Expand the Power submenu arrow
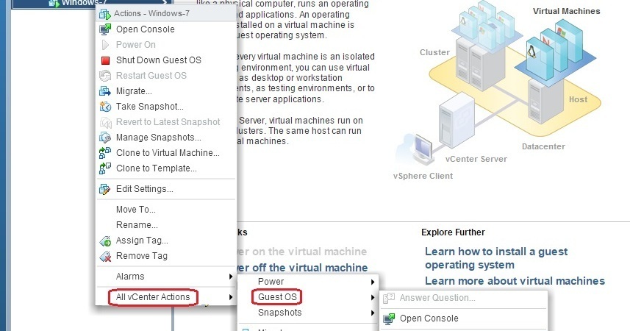The height and width of the screenshot is (331, 630). [x=373, y=282]
